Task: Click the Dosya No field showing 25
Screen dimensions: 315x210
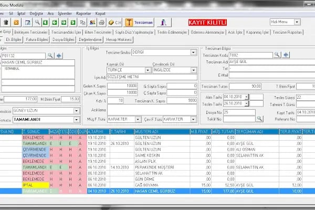Action: coord(239,112)
